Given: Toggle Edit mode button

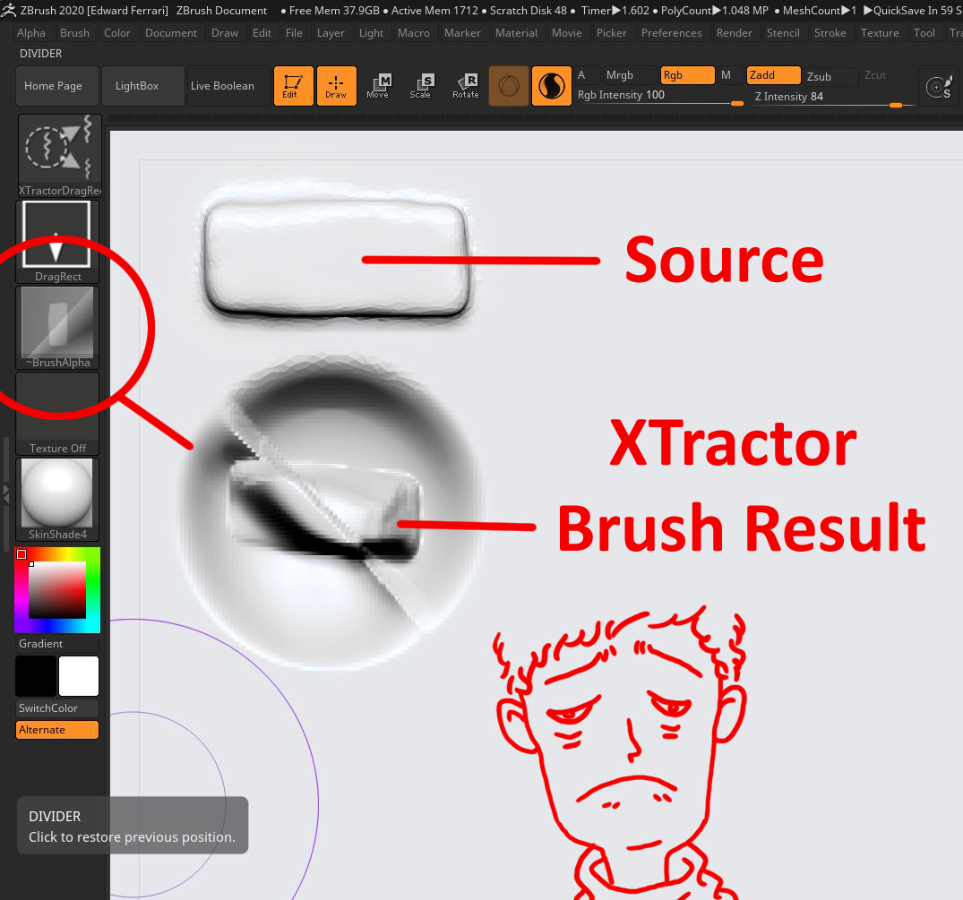Looking at the screenshot, I should (x=294, y=86).
